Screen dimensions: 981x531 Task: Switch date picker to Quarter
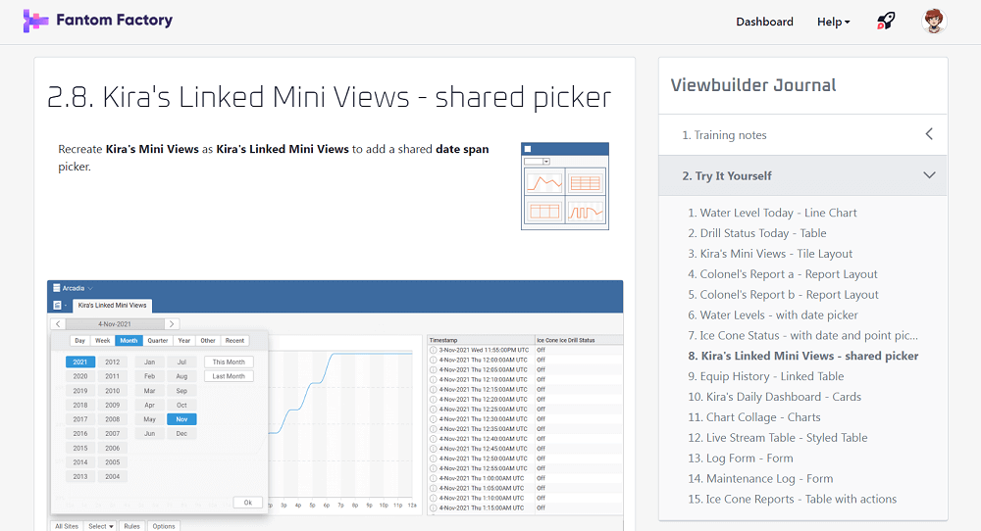[x=158, y=341]
